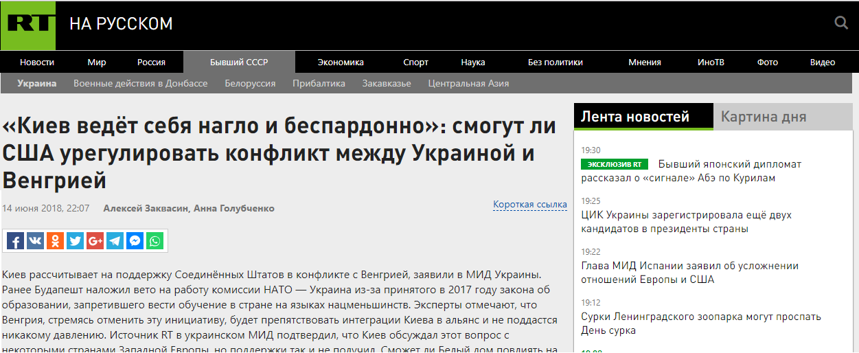Open the Мир section
Screen dimensions: 859x353
[x=97, y=62]
